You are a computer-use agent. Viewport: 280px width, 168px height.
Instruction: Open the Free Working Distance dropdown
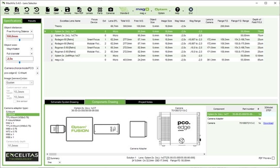(31, 31)
